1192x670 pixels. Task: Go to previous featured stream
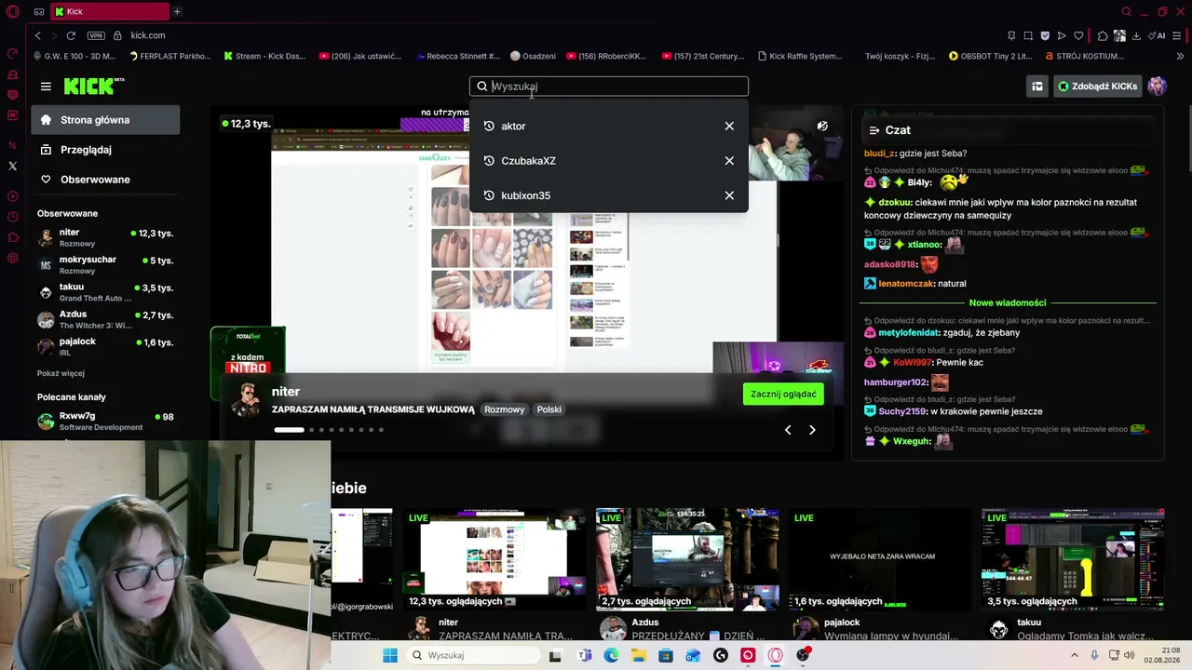[x=788, y=430]
